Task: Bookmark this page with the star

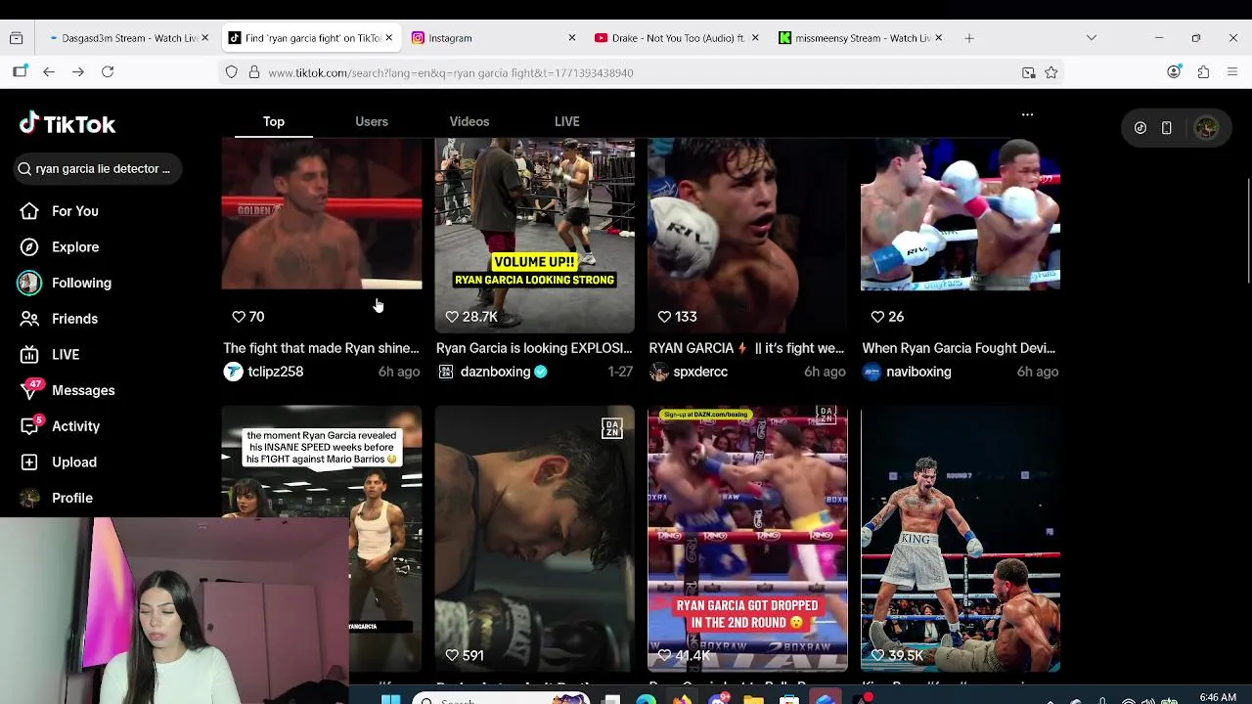Action: (1051, 72)
